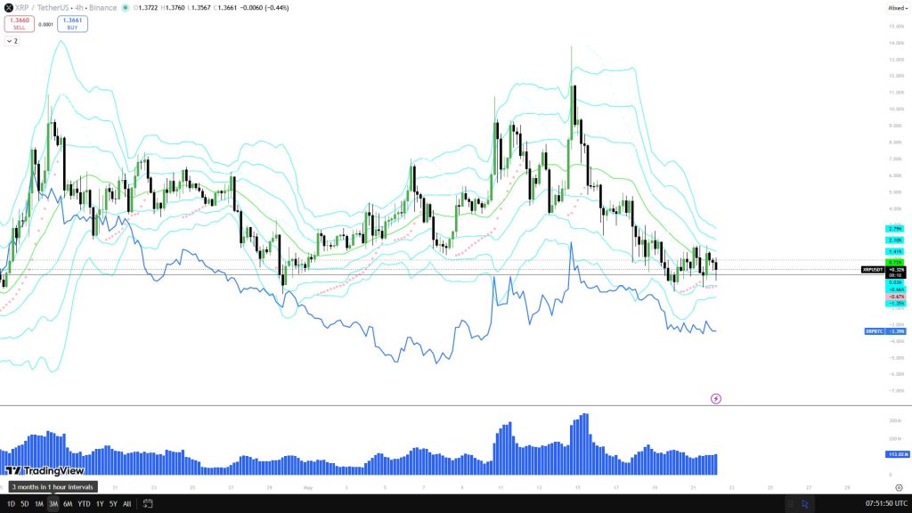Screen dimensions: 912x513
Task: Open the Mixed scale dropdown
Action: click(x=898, y=8)
